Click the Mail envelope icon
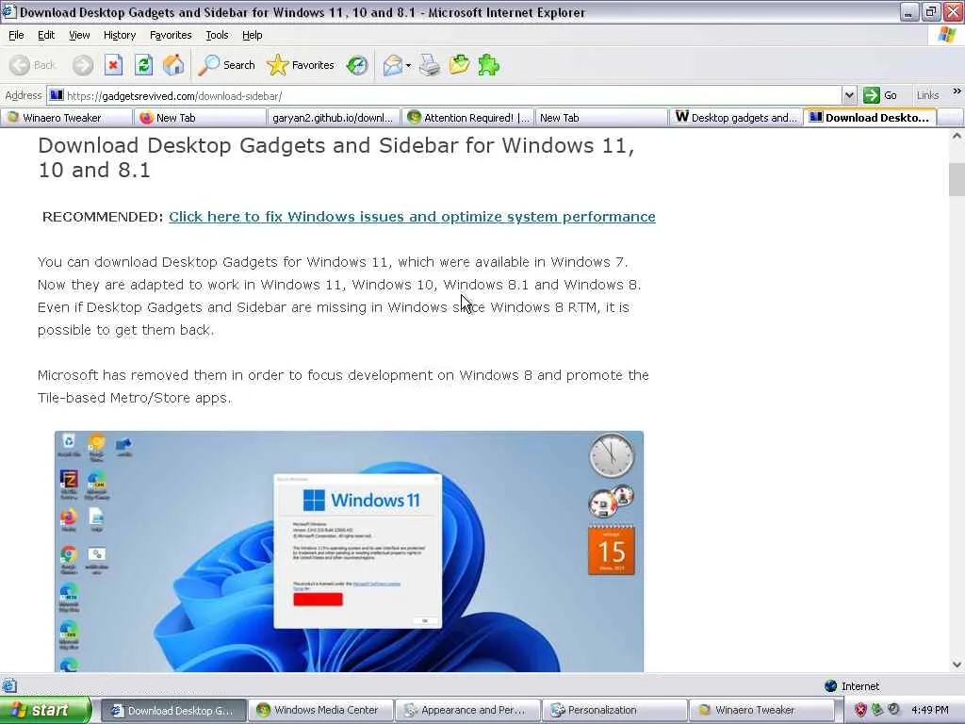Viewport: 965px width, 724px height. [x=392, y=65]
